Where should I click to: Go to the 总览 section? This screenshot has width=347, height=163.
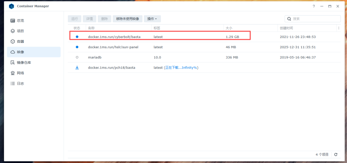(x=34, y=21)
